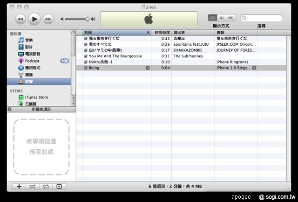Click the sidebar scroll down arrow

pyautogui.click(x=74, y=104)
